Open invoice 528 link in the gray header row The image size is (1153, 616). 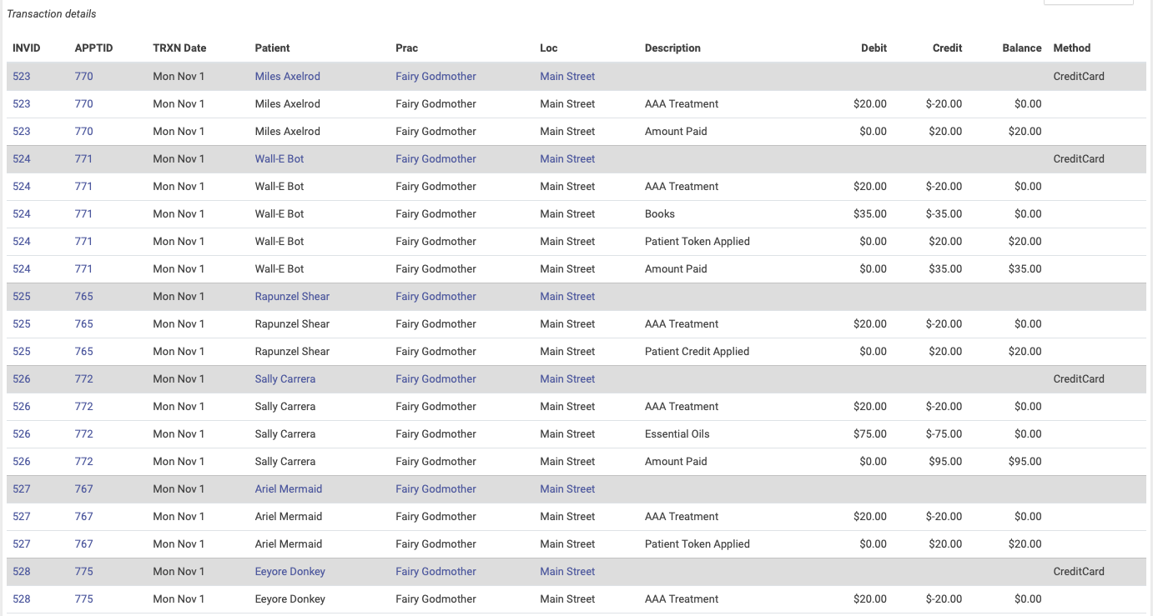click(22, 571)
